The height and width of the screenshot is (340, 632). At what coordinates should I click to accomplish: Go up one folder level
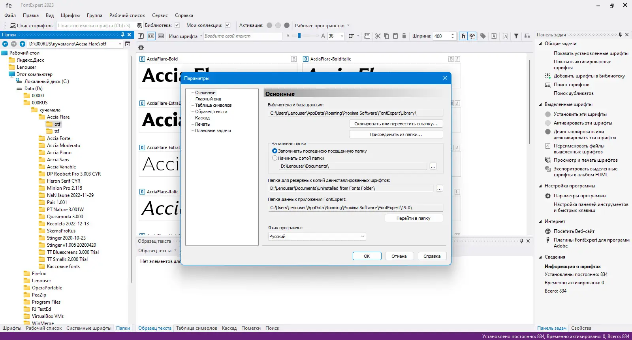coord(23,44)
